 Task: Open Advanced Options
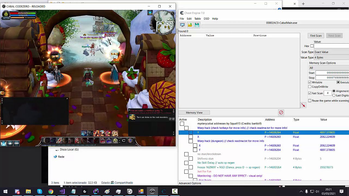(190, 183)
